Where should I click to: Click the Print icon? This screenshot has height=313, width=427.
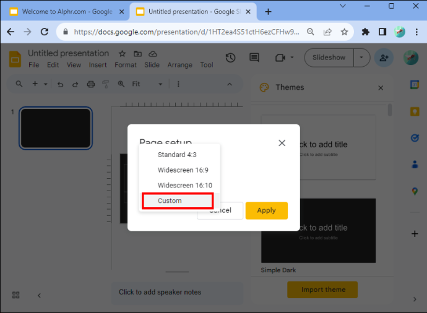[x=91, y=84]
